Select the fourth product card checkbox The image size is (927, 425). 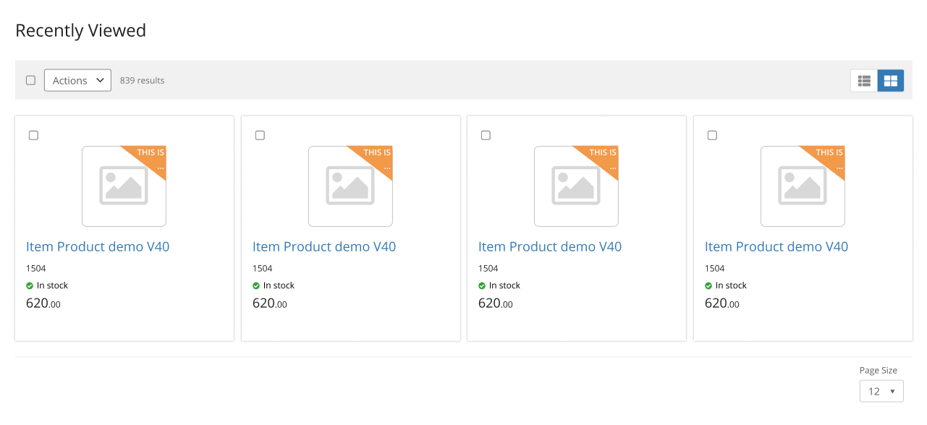pos(712,135)
